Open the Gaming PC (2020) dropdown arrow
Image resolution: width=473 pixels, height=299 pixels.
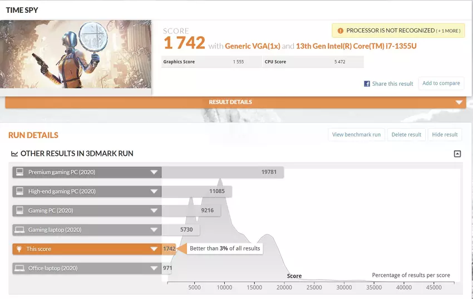[x=154, y=211]
